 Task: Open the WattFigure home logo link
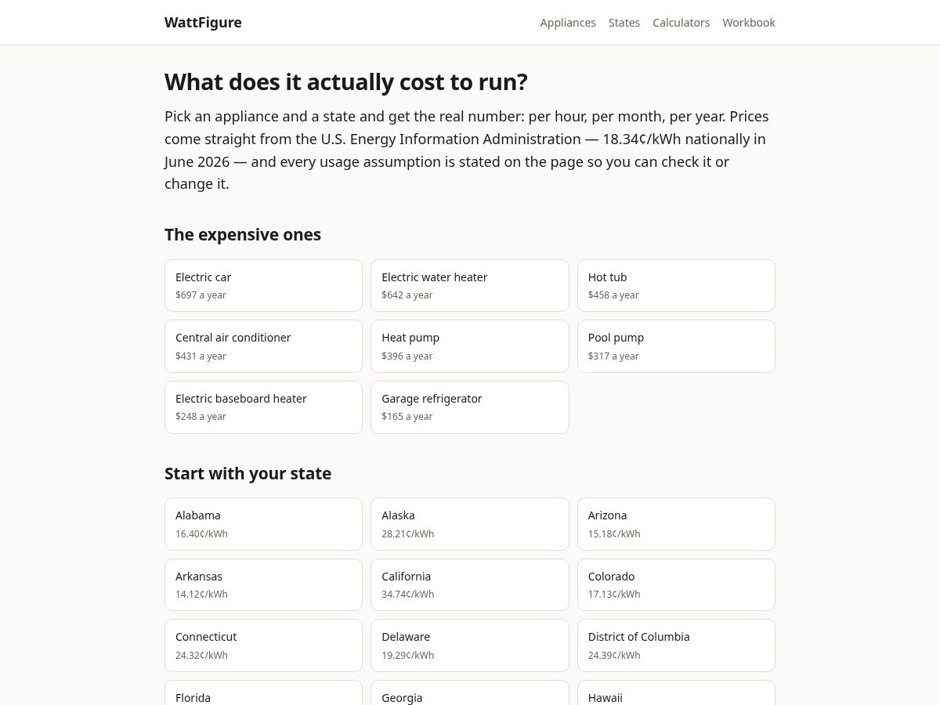coord(203,23)
